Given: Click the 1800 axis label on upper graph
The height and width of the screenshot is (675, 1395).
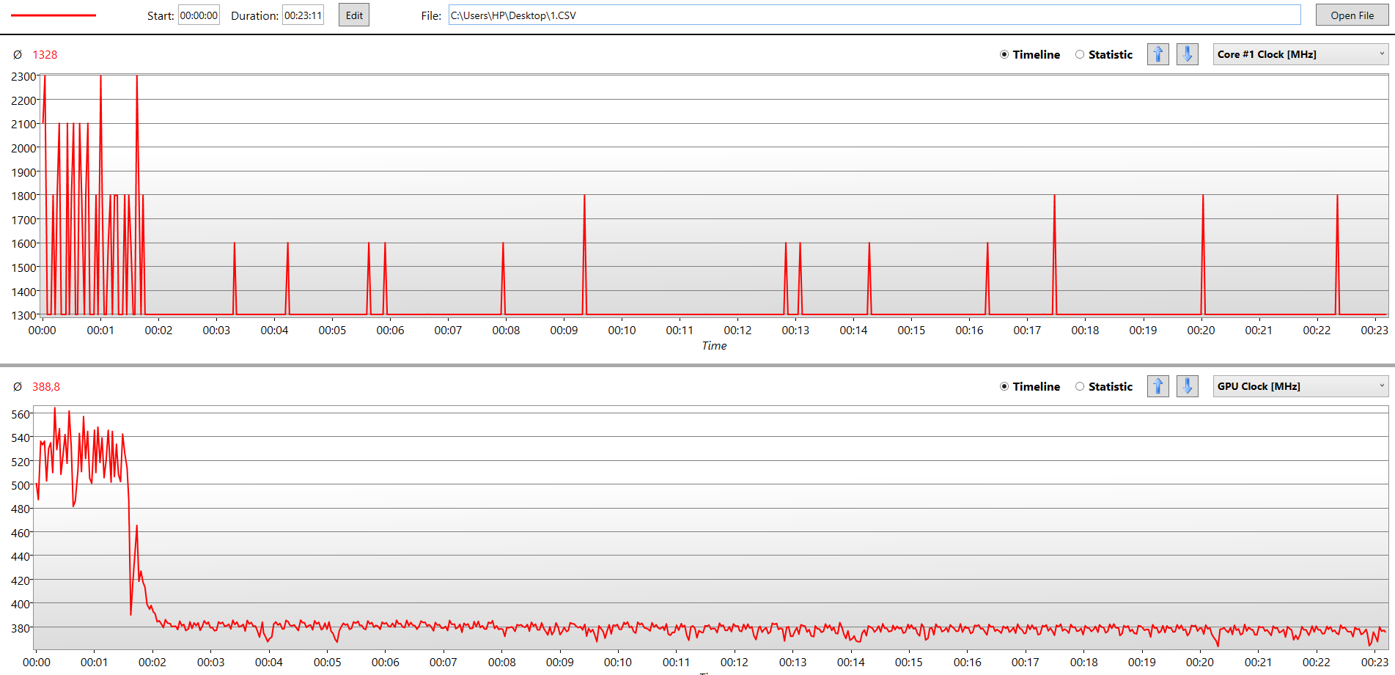Looking at the screenshot, I should (x=23, y=196).
